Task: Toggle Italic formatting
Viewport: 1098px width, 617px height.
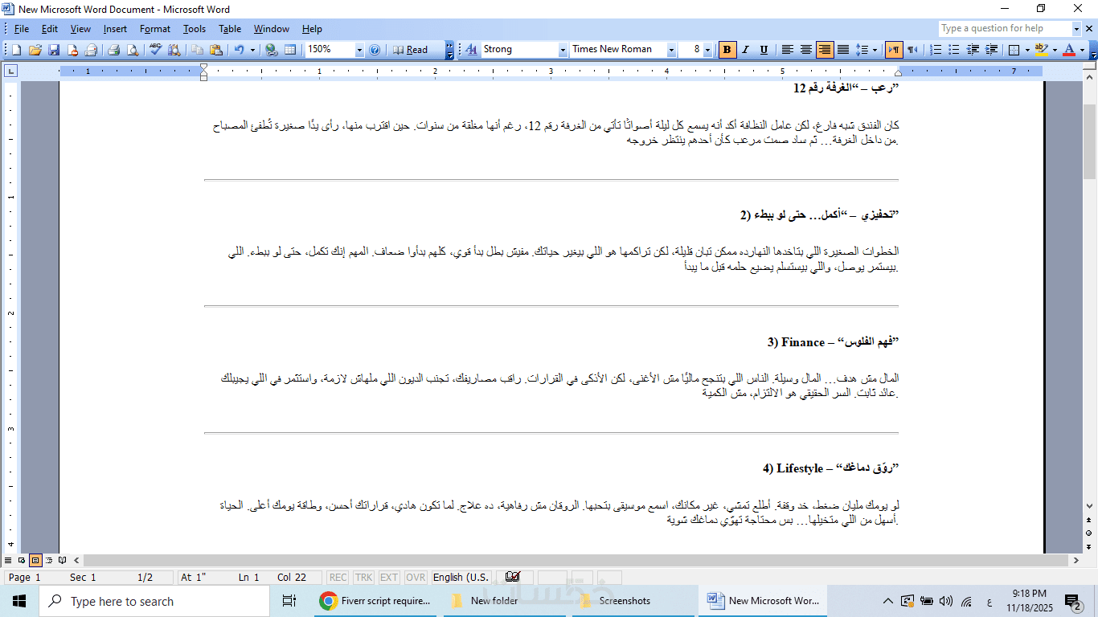Action: click(x=745, y=50)
